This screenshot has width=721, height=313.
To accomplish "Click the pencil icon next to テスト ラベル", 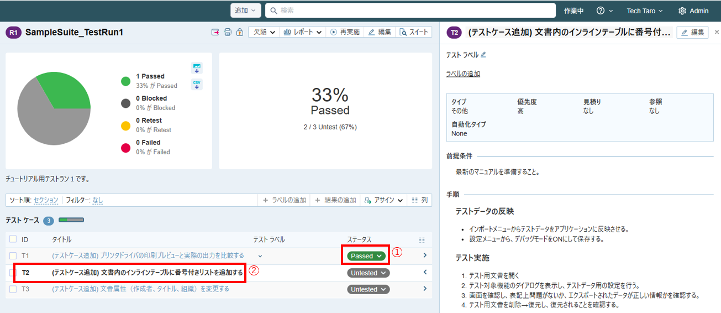I will point(483,55).
